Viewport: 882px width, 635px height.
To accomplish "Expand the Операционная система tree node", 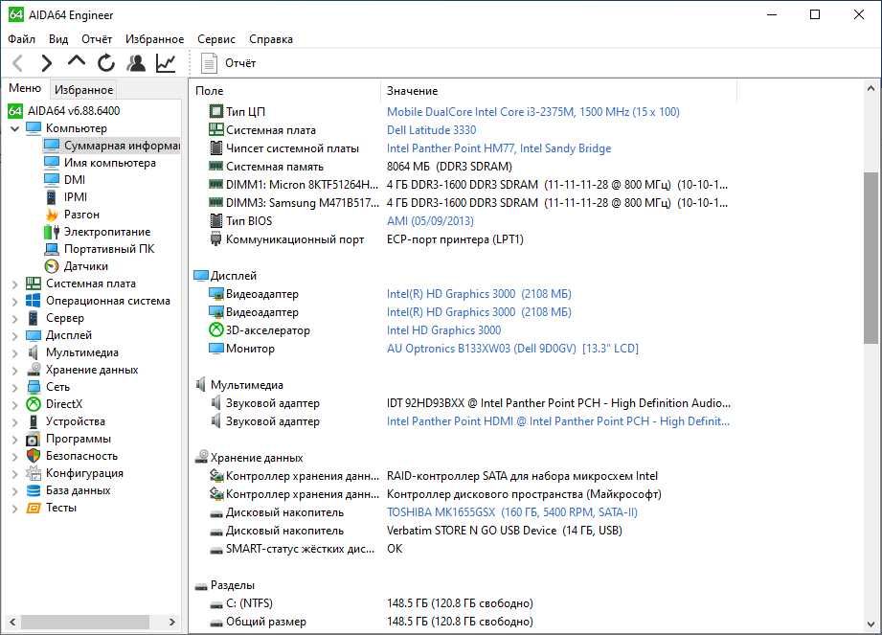I will pyautogui.click(x=15, y=302).
